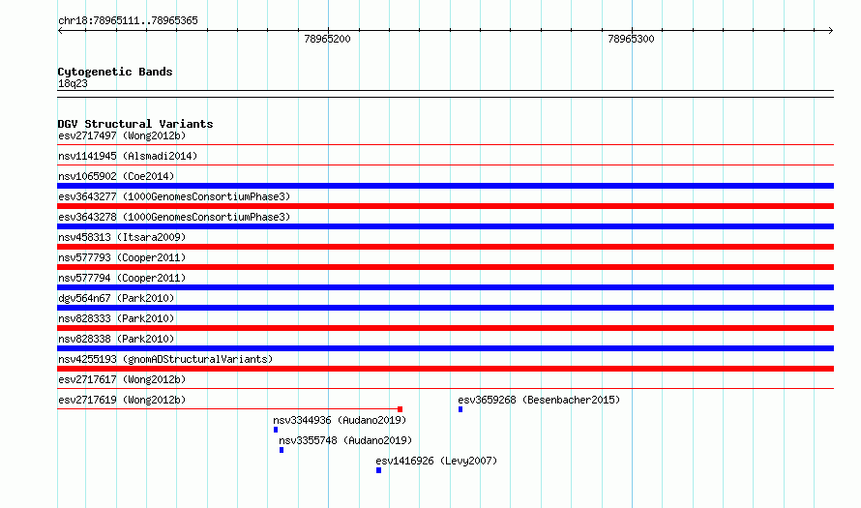This screenshot has width=861, height=508.
Task: Select nsv1065902 (Coe2014) label
Action: pyautogui.click(x=116, y=176)
